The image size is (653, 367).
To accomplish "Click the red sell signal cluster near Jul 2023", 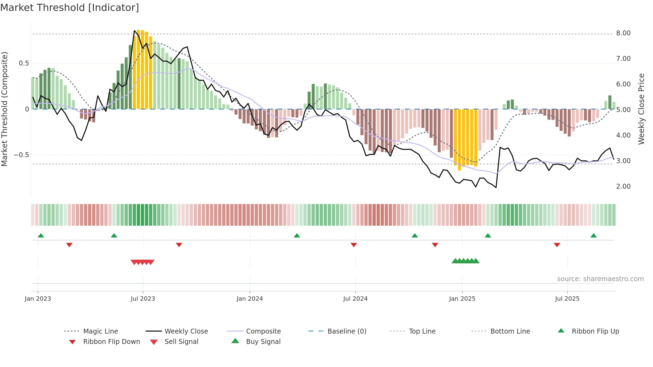I will click(143, 262).
